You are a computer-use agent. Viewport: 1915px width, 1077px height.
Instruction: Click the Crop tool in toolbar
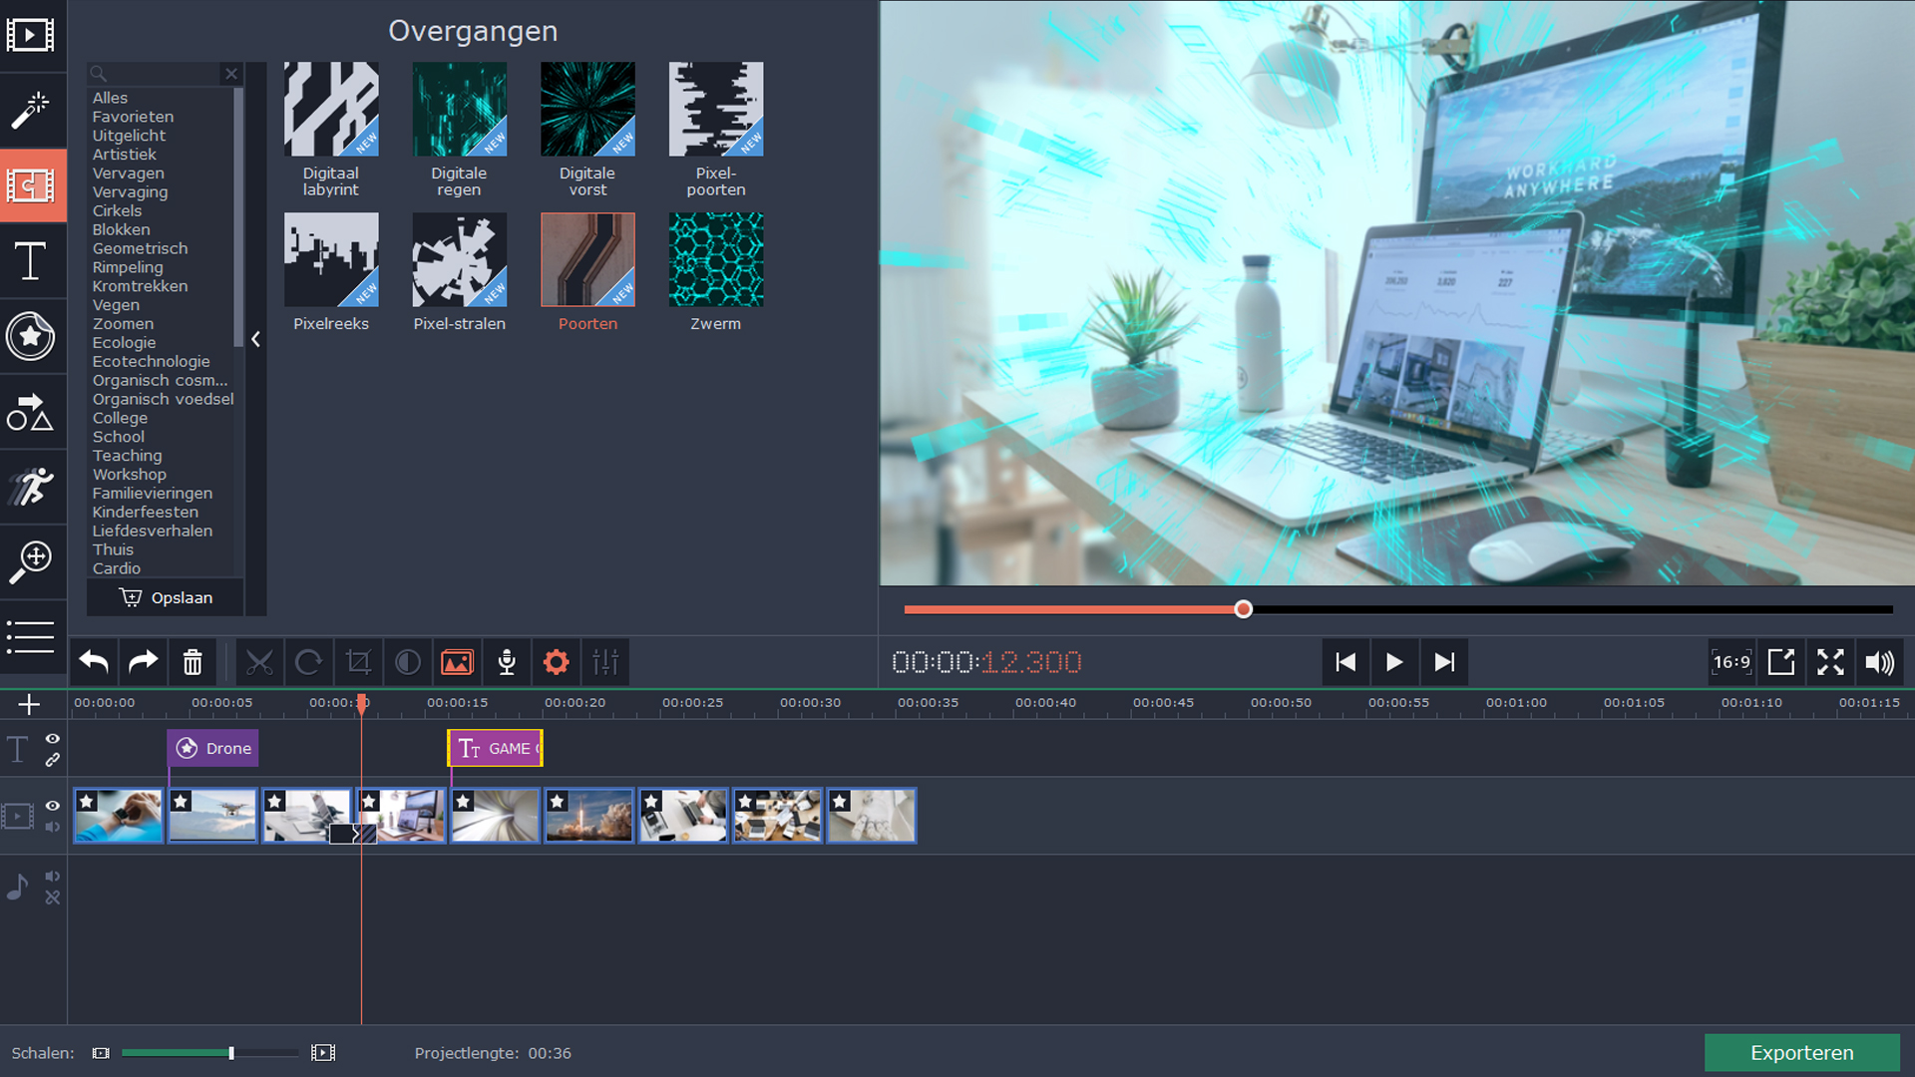click(358, 662)
